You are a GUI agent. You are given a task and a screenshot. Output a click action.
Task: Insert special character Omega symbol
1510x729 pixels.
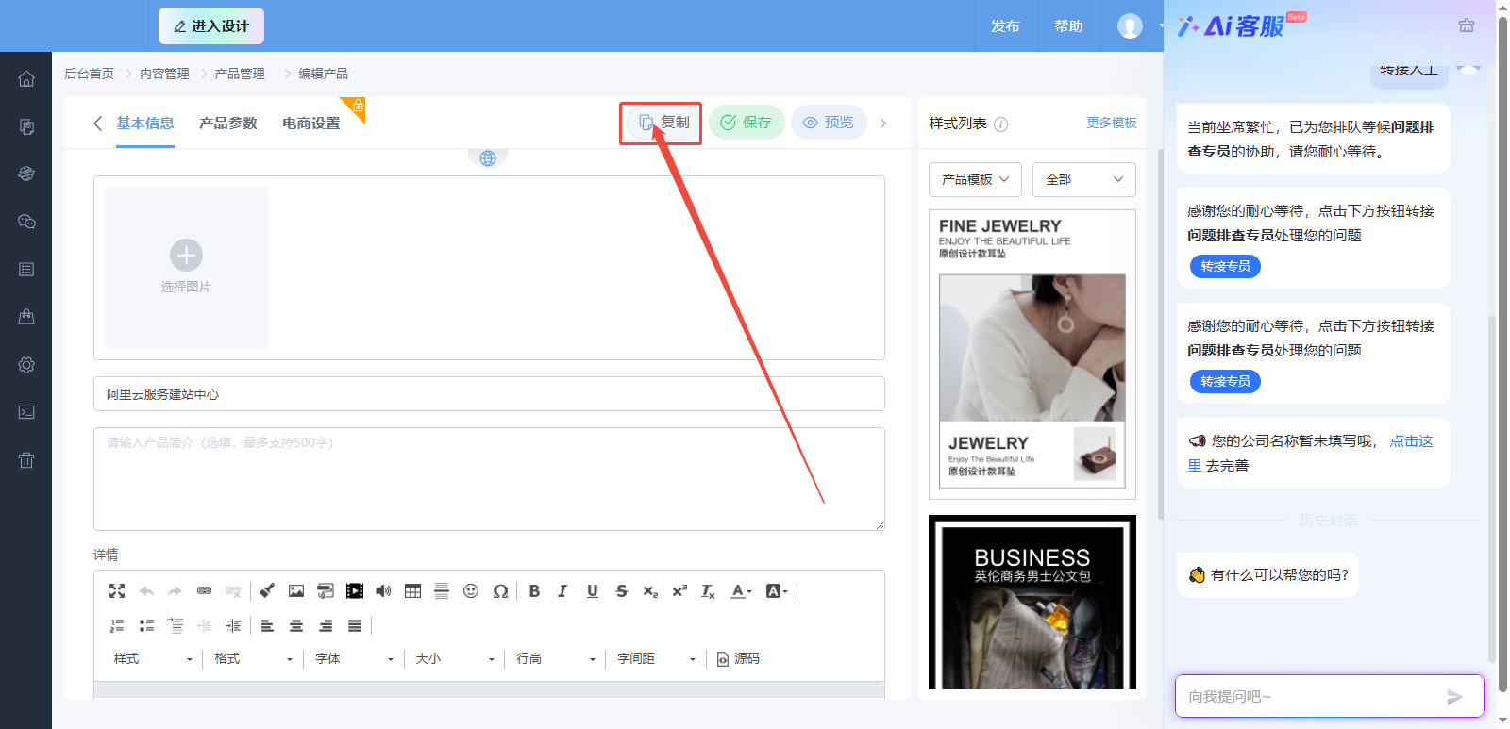[500, 591]
